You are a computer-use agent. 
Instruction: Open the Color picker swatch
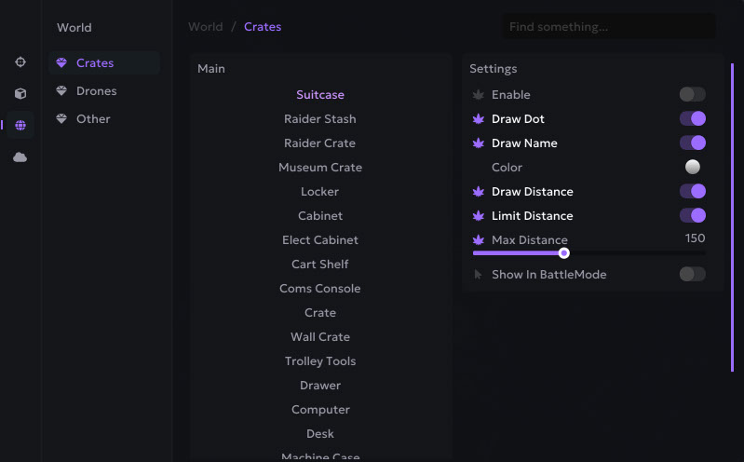point(693,167)
